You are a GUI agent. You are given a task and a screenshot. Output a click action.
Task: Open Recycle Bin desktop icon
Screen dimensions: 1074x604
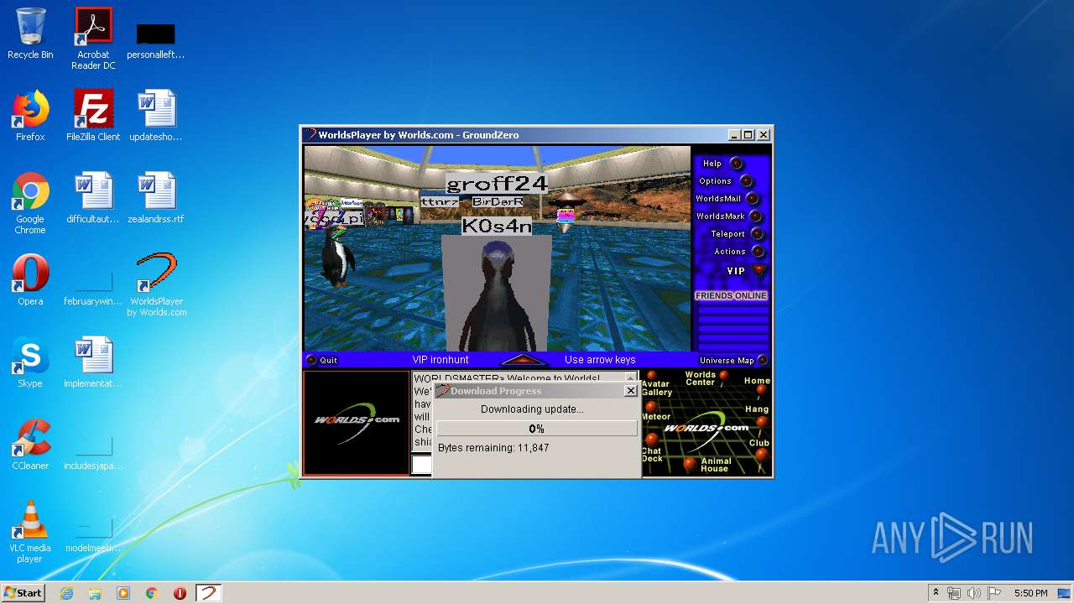pyautogui.click(x=30, y=34)
